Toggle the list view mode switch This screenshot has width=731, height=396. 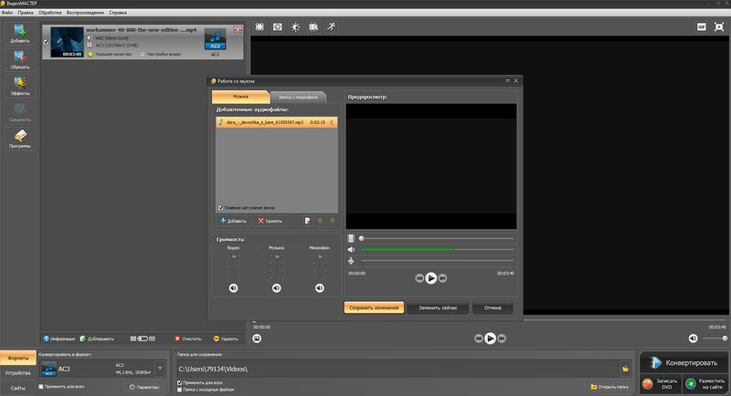143,339
